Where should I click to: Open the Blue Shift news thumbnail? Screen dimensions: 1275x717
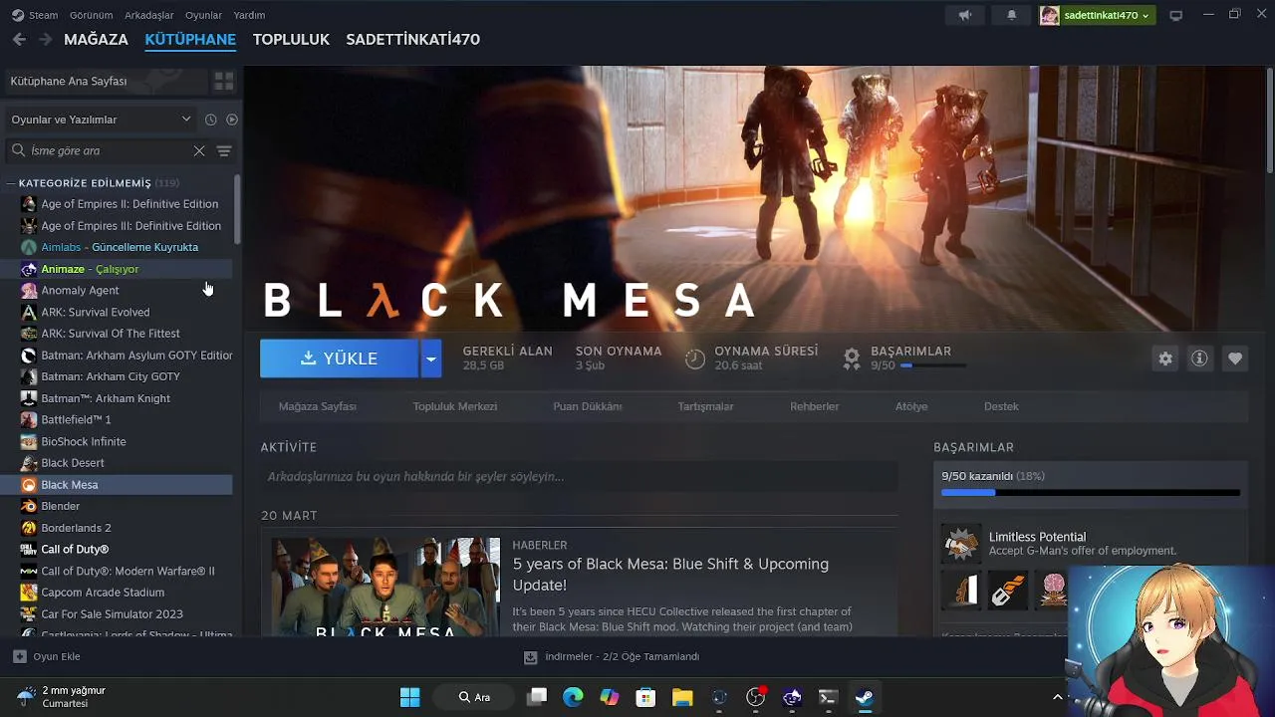click(385, 588)
